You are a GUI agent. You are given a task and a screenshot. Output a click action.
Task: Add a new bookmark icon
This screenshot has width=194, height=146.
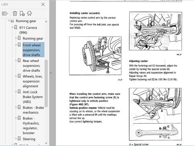coord(22,14)
